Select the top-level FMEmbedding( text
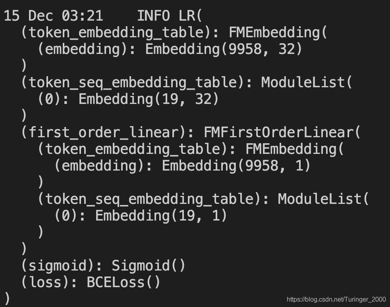This screenshot has height=307, width=390. tap(278, 33)
